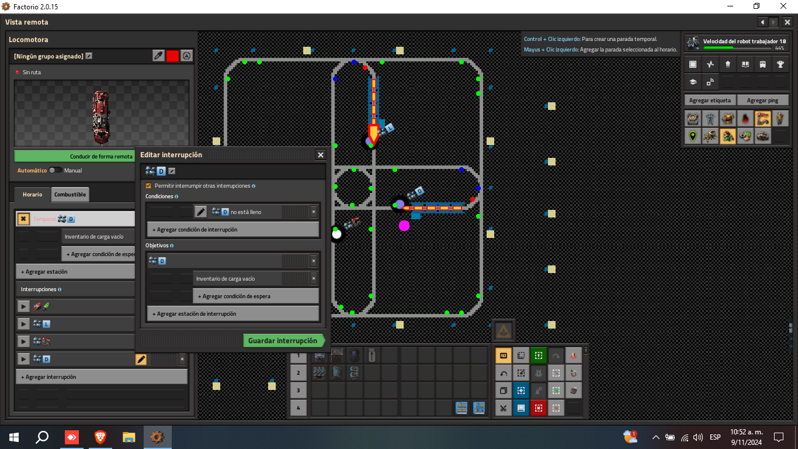Remove the Temporal station with its X
The height and width of the screenshot is (449, 798).
[23, 219]
